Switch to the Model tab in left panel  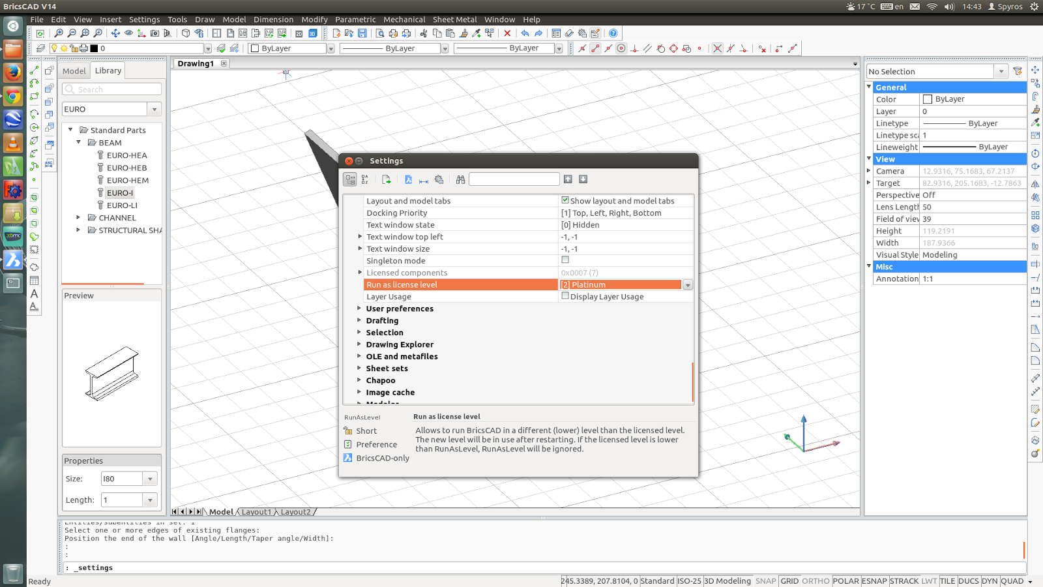(x=74, y=71)
